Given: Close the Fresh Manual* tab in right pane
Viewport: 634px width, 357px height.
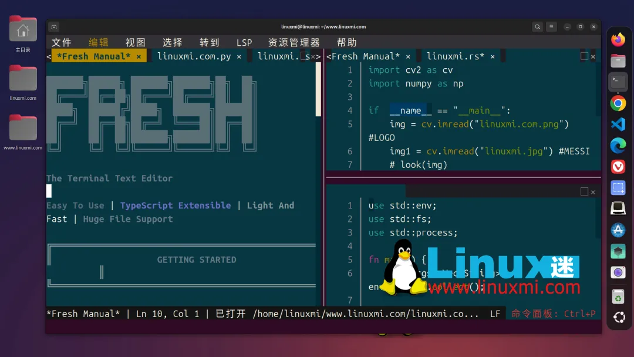Looking at the screenshot, I should point(408,56).
